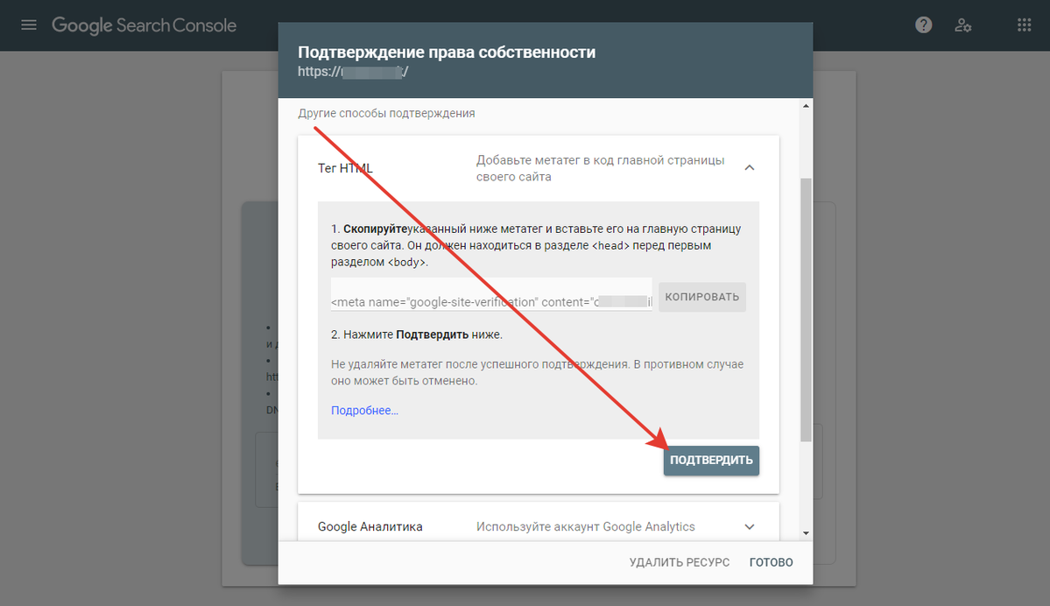Click 'Используйте аккаунт Google Analytics' text
Viewport: 1050px width, 606px height.
[x=585, y=527]
